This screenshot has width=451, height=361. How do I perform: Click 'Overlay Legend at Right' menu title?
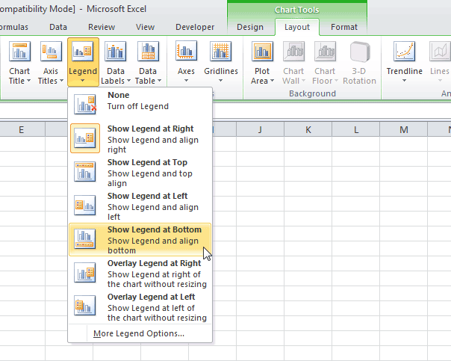click(154, 263)
